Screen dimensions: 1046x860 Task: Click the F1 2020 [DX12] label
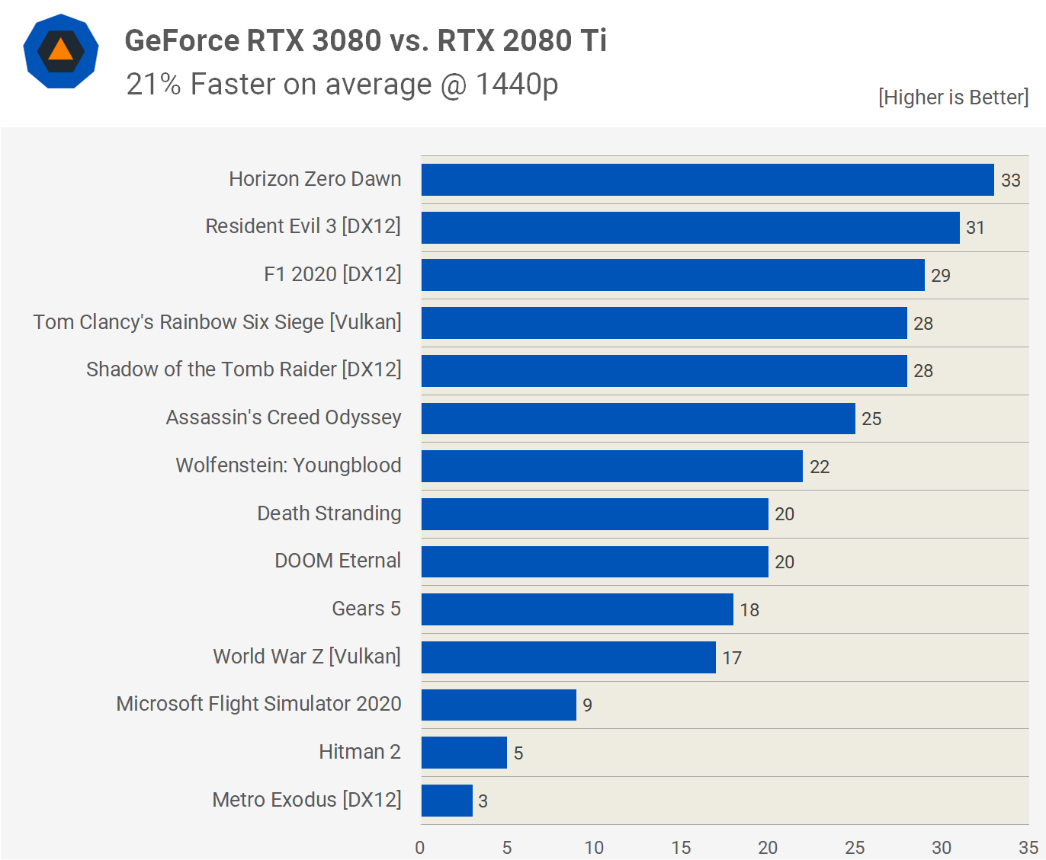pyautogui.click(x=332, y=274)
